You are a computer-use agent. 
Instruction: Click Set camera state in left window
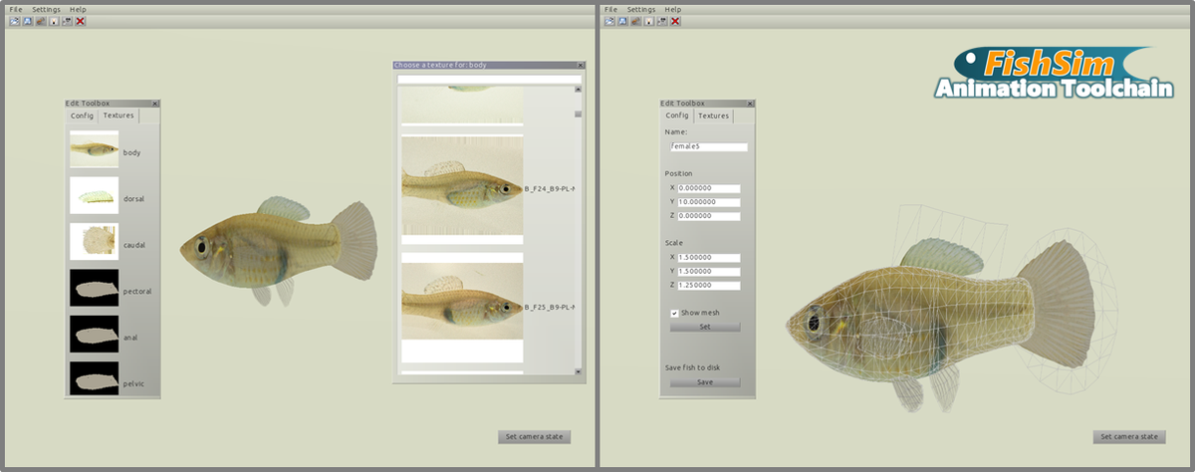tap(534, 436)
